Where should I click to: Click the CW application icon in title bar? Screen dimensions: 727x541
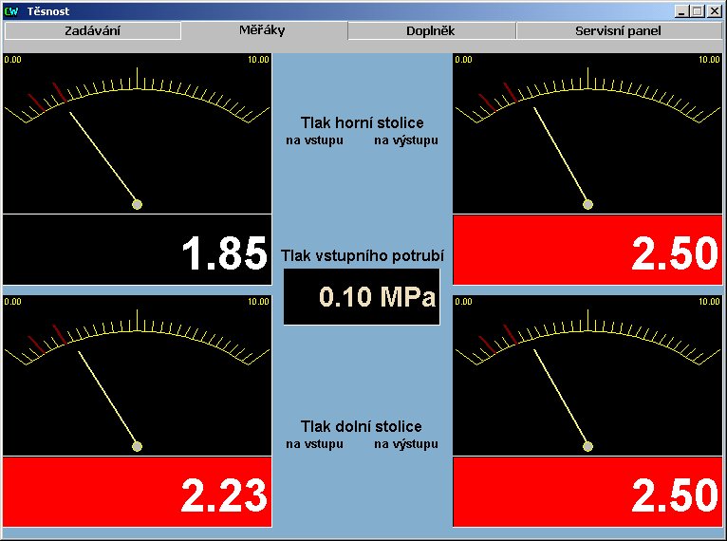click(10, 10)
